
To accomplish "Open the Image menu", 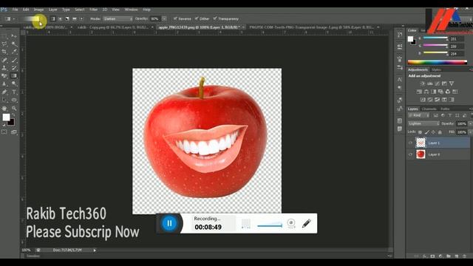I will (38, 10).
